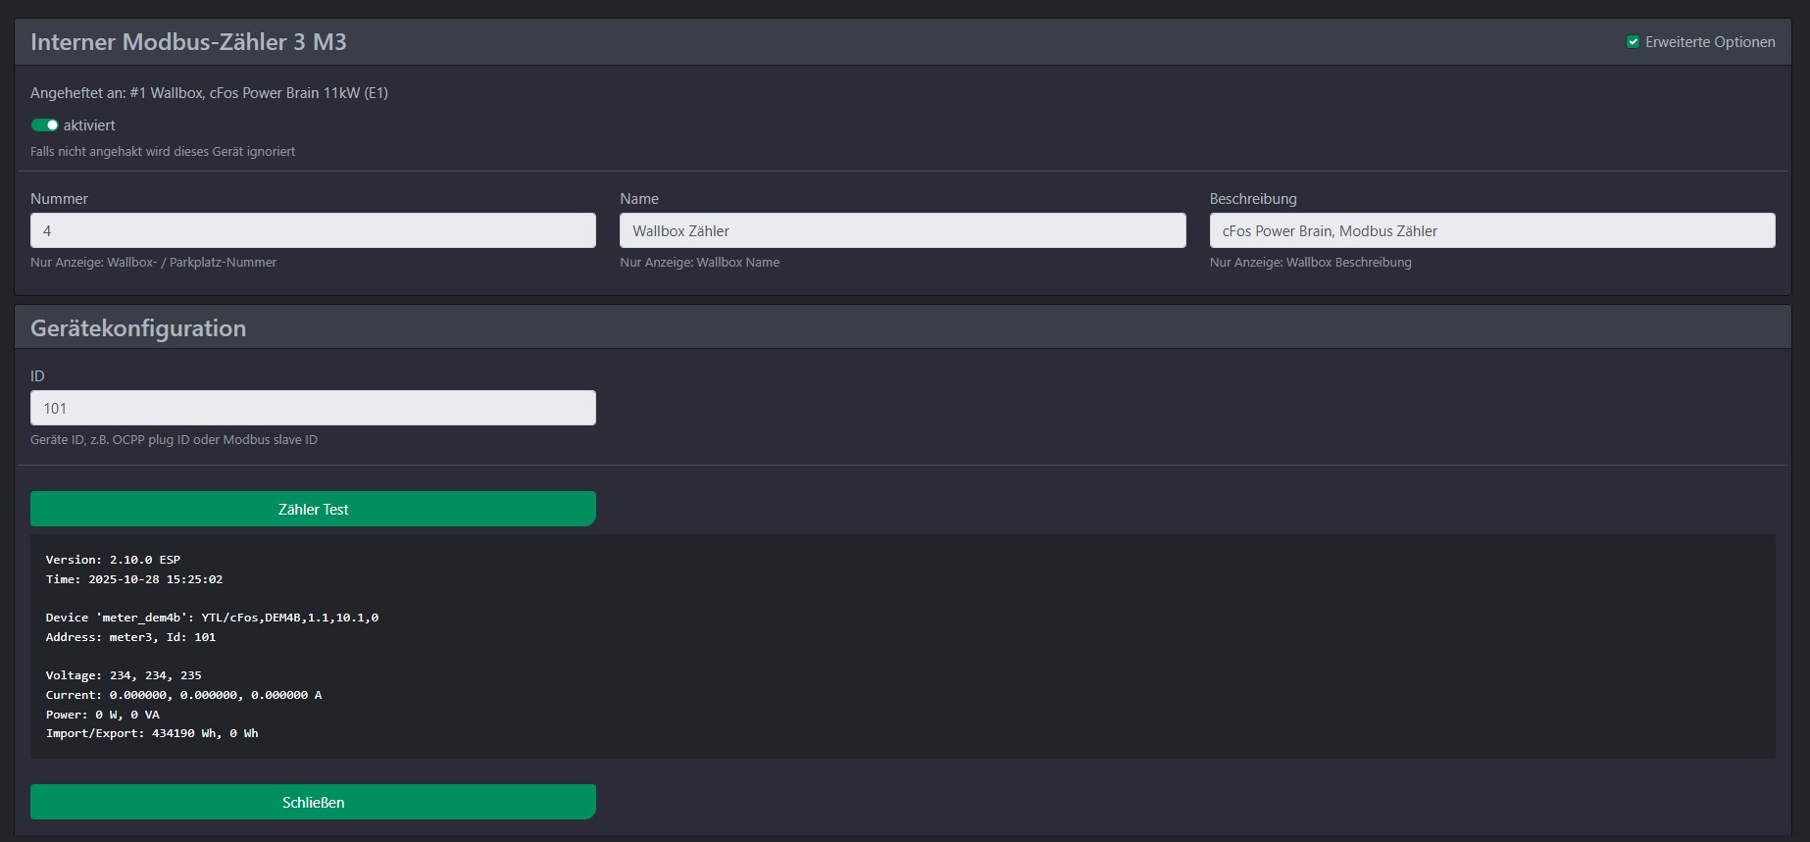Click the Current amperage output line

pyautogui.click(x=183, y=695)
